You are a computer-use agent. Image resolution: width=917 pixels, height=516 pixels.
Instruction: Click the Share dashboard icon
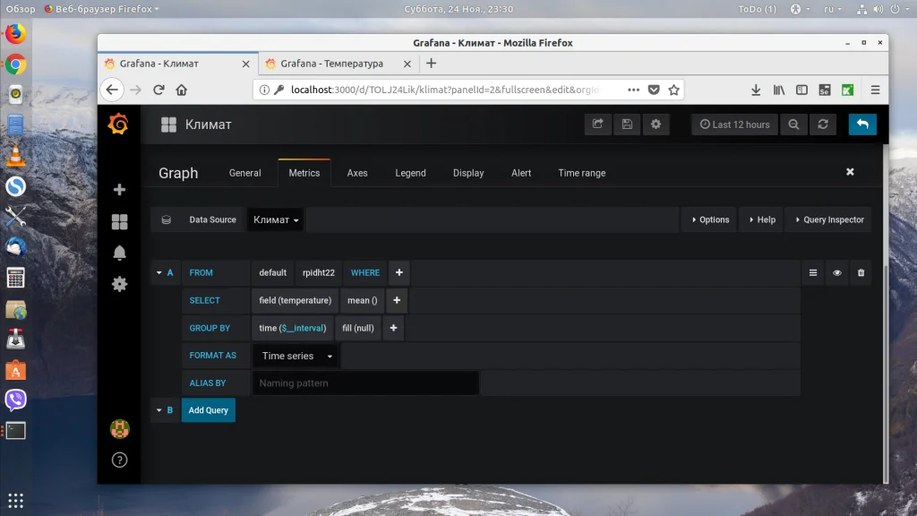597,124
